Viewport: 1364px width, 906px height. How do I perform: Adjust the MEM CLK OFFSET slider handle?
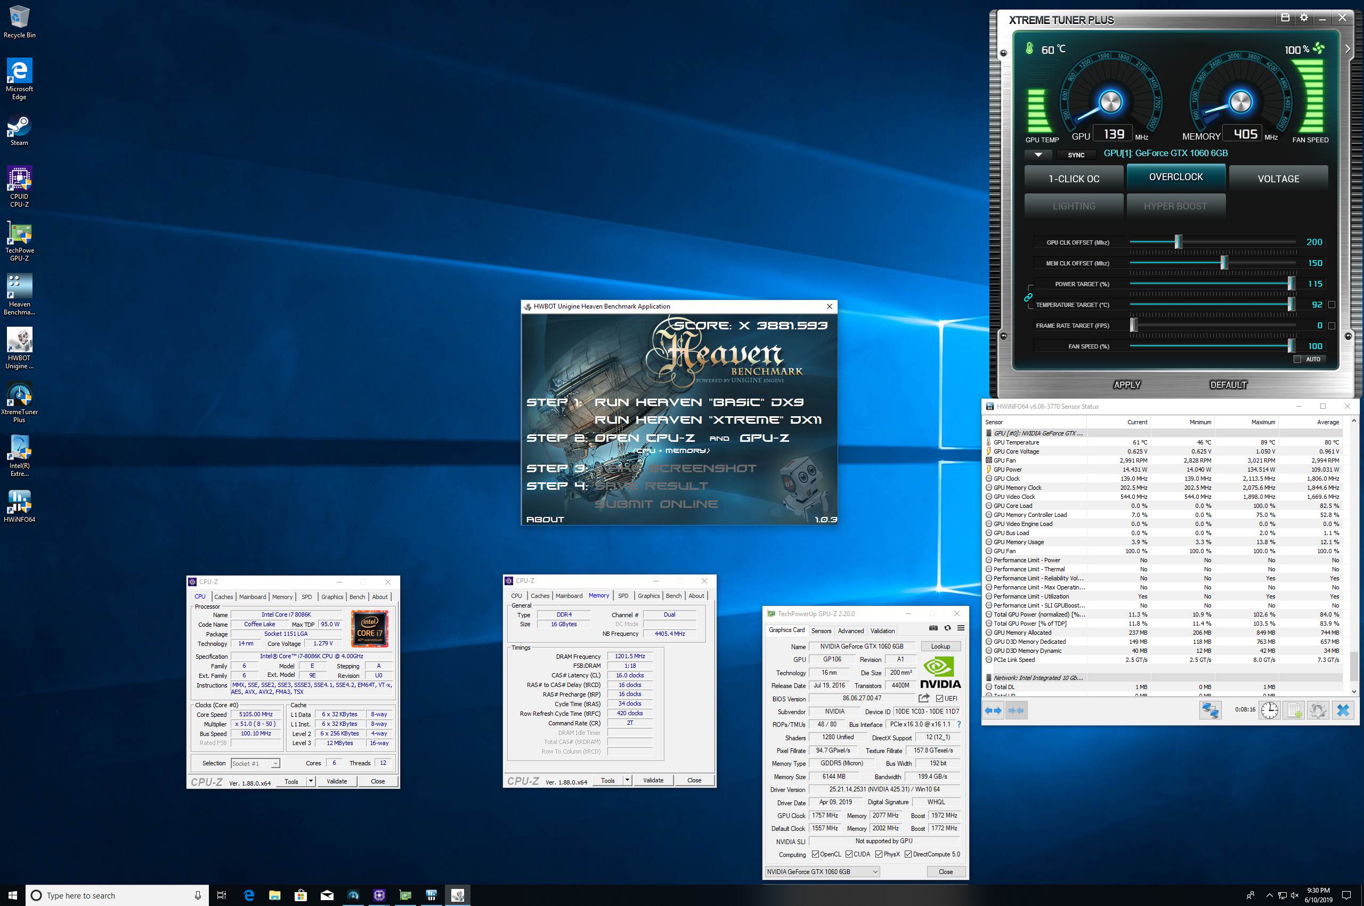pos(1224,263)
